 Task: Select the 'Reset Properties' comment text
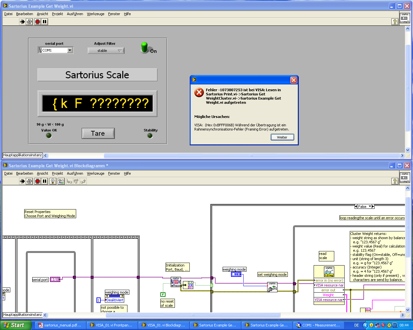(x=37, y=212)
